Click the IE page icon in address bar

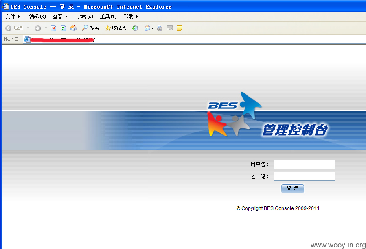(x=27, y=39)
